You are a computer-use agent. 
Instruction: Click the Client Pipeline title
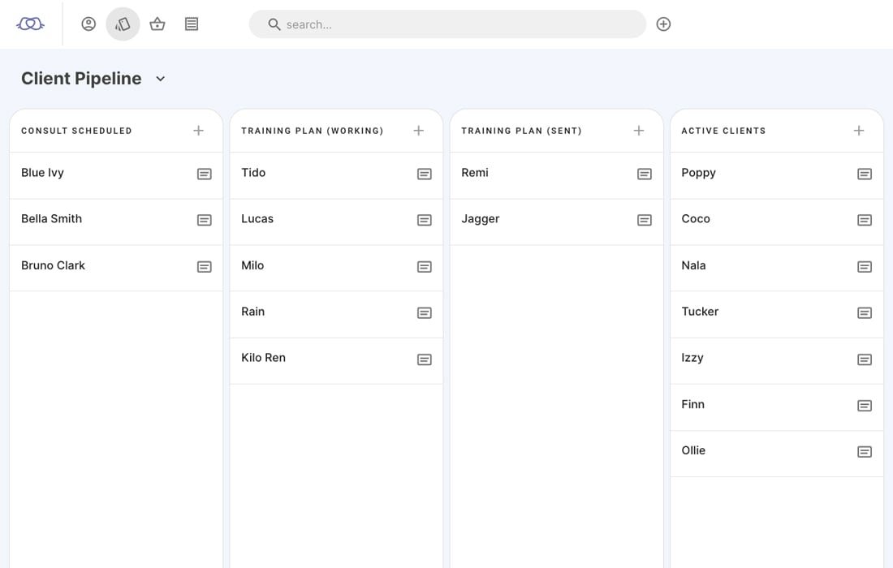click(81, 79)
